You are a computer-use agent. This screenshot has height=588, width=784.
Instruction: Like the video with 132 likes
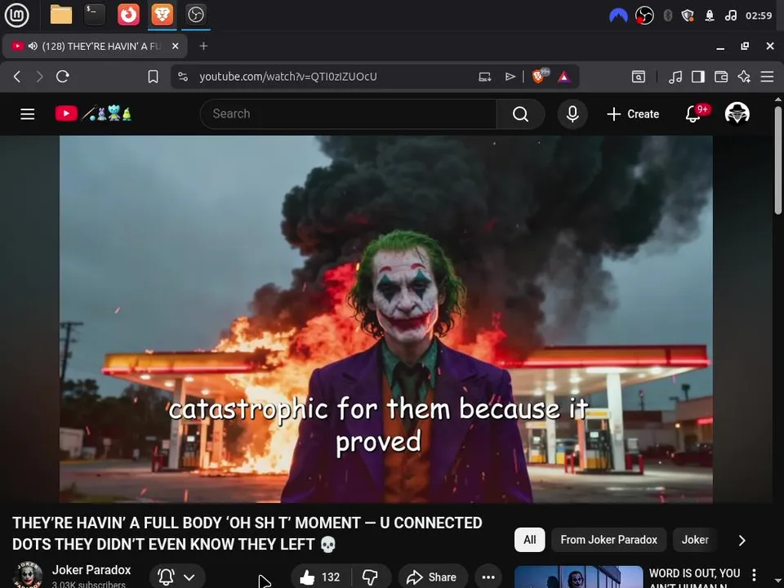click(320, 577)
